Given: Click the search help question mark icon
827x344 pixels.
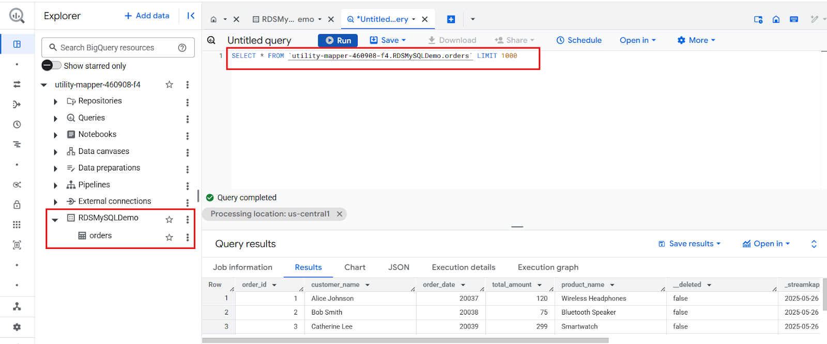Looking at the screenshot, I should tap(182, 48).
